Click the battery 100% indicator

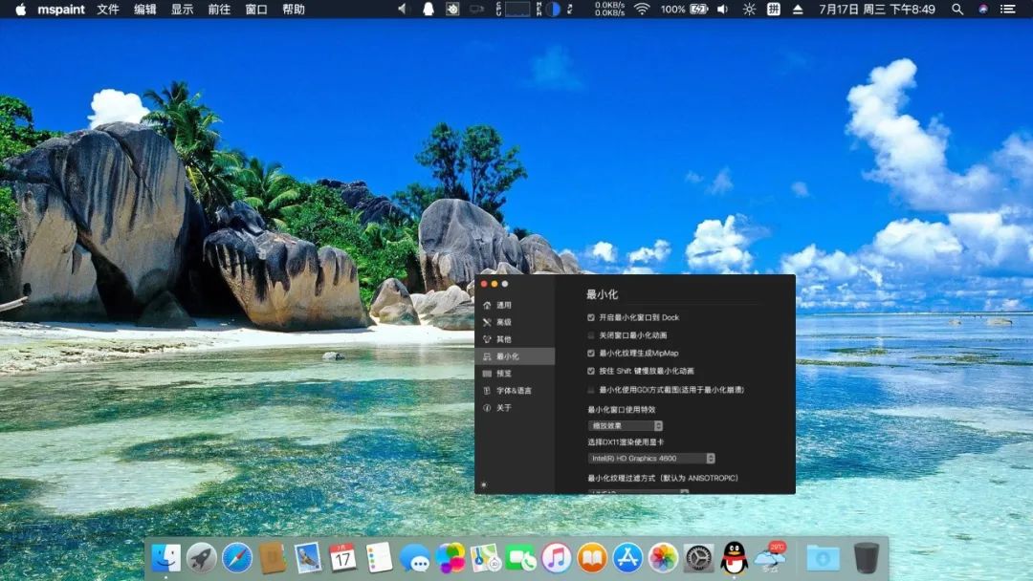click(685, 10)
